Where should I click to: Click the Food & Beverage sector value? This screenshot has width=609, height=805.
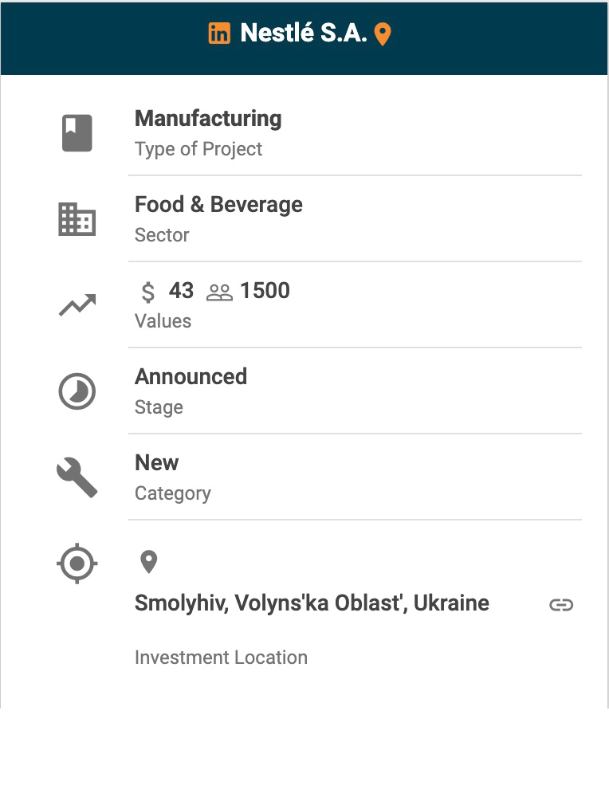pos(218,205)
